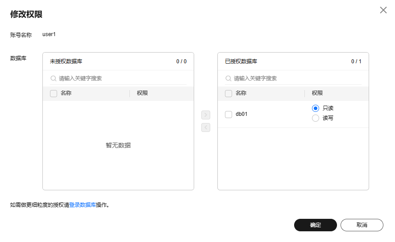
Task: Open the 登录数据库 link
Action: coord(83,205)
